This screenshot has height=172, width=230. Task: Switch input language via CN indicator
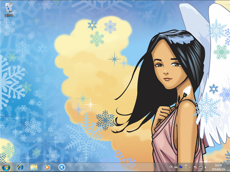tap(171, 167)
